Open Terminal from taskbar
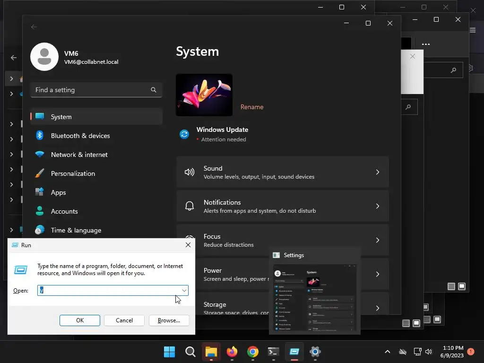 pos(274,352)
